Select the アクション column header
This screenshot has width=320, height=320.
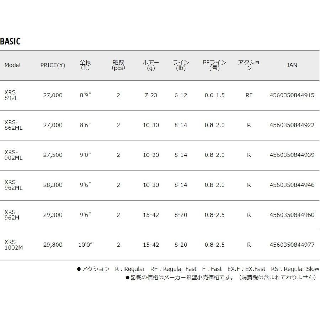coord(249,65)
